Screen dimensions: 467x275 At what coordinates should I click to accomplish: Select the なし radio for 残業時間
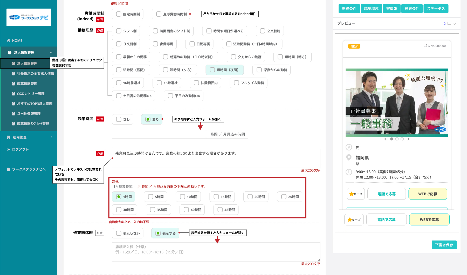pos(119,119)
